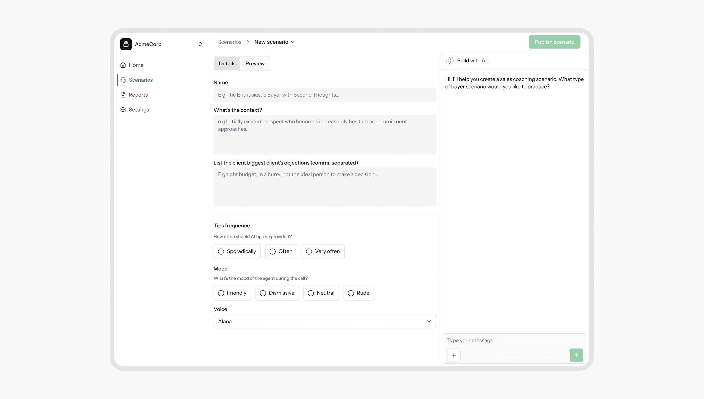Click the plus attachment icon in chat

pyautogui.click(x=454, y=355)
